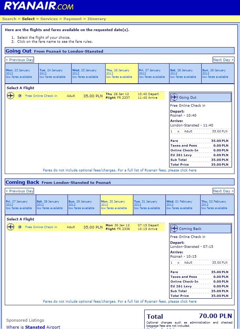Screen dimensions: 240x329
Task: Click '10:40 Depart' time text
Action: [x=148, y=94]
